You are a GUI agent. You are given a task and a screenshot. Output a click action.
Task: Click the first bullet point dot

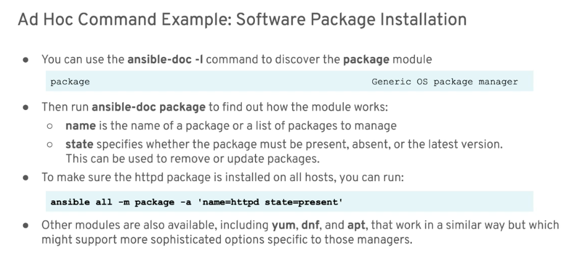25,59
